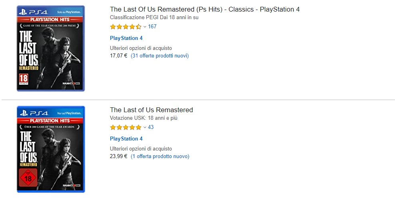This screenshot has height=200, width=395.
Task: View "31 offerte prodotti nuovi" link
Action: pyautogui.click(x=160, y=56)
